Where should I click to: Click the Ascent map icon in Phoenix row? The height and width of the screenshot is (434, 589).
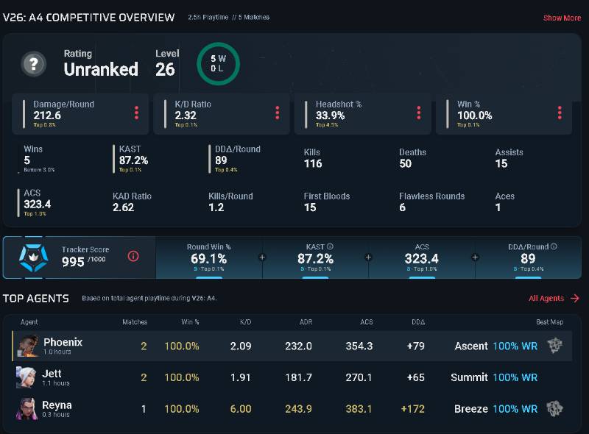(x=555, y=346)
